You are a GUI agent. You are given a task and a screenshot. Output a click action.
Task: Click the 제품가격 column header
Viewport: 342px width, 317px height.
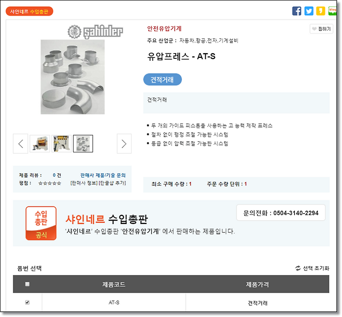click(x=257, y=284)
